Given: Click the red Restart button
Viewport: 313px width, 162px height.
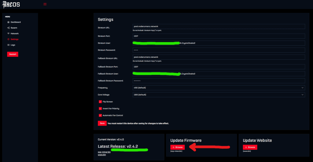Looking at the screenshot, I should click(x=13, y=54).
